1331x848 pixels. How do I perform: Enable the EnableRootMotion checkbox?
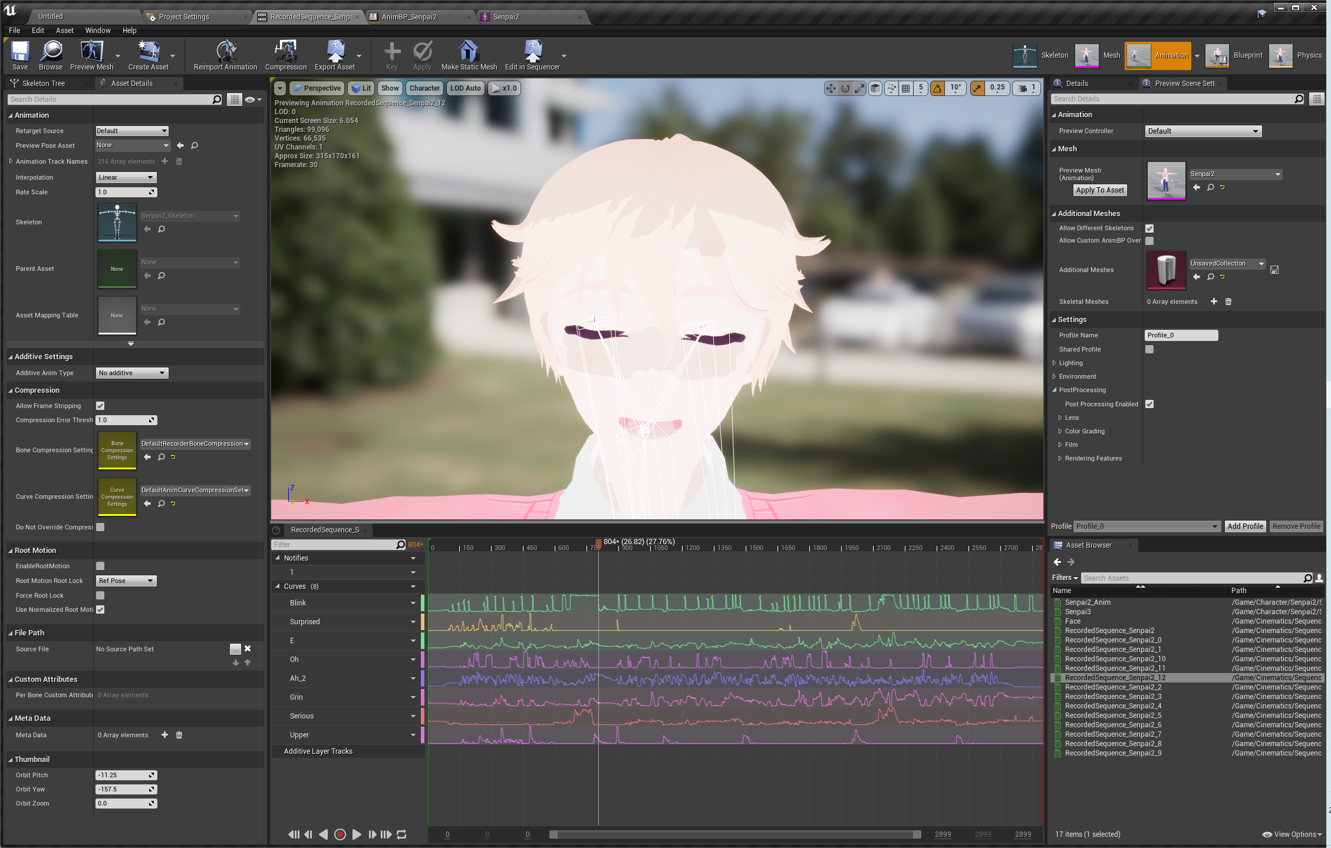[x=100, y=566]
